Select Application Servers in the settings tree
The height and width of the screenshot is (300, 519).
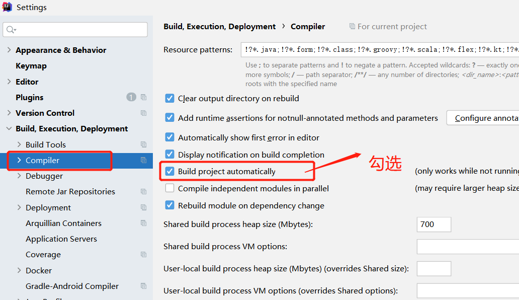[61, 239]
